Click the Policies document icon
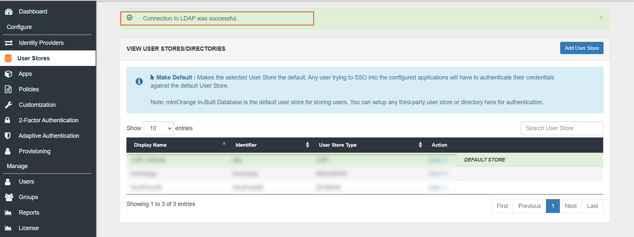 pos(8,89)
